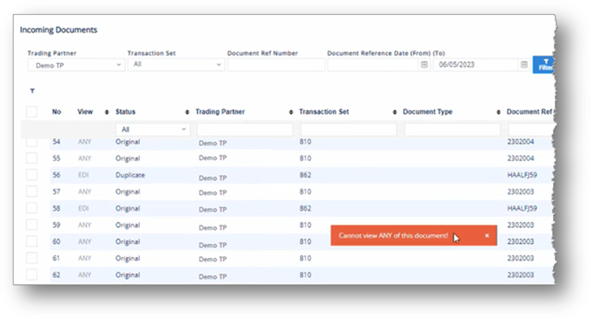Click the Document Type column filter box
This screenshot has height=319, width=591.
point(452,129)
